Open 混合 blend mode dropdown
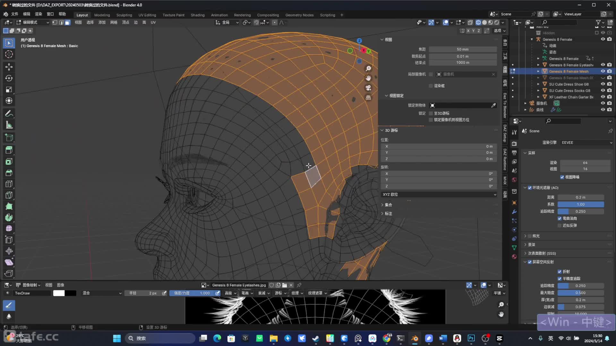Screen dimensions: 616x346 point(102,293)
